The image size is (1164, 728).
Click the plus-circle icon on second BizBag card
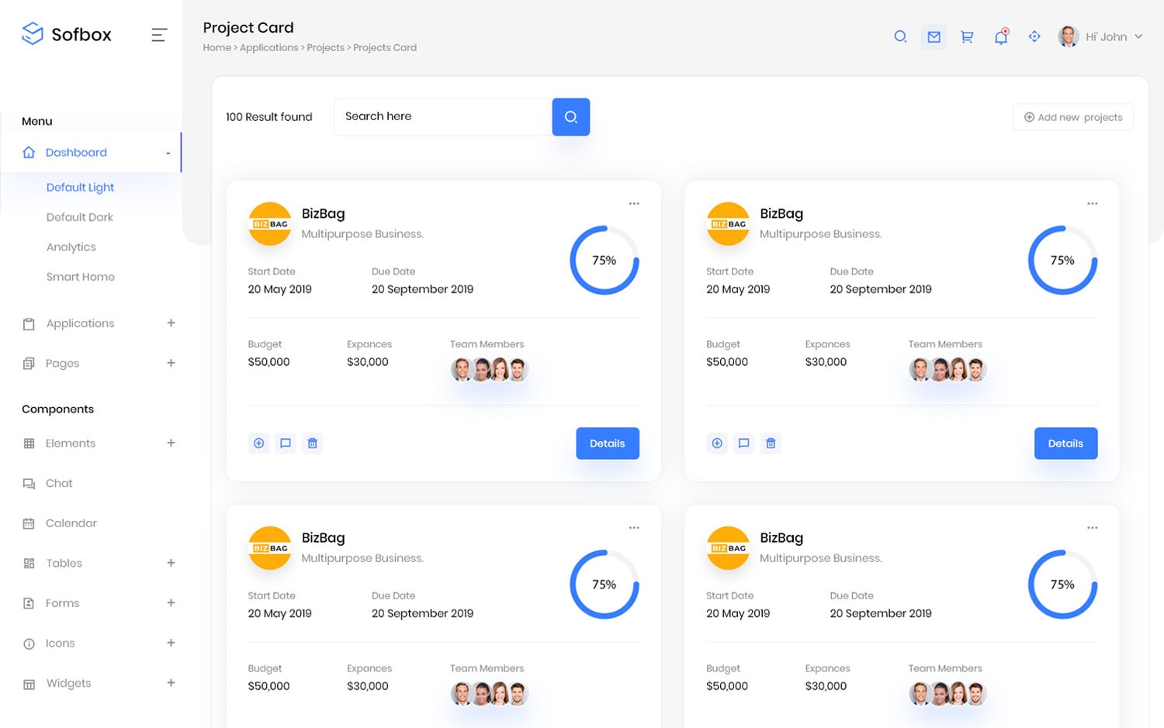717,443
